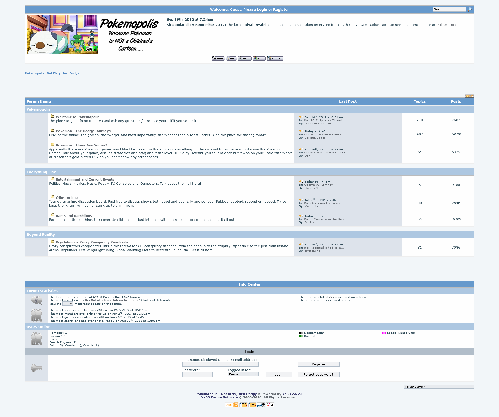Open 'Pokemon - The Dodgy Journeys' board

[x=83, y=131]
